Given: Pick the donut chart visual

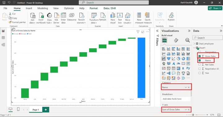Looking at the screenshot, I should (183, 58).
